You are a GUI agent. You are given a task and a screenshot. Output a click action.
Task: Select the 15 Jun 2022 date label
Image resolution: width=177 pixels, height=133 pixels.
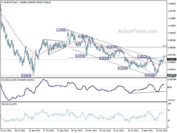(x=6, y=130)
